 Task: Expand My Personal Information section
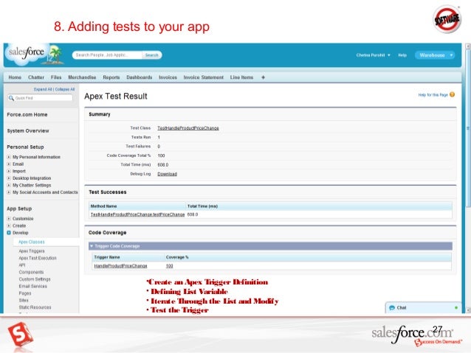pos(9,157)
